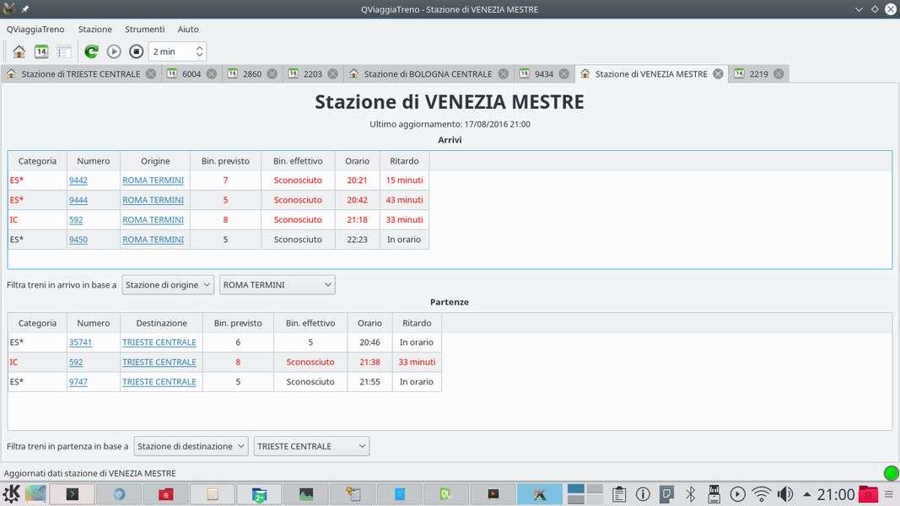Start automatic updates with the play button
Screen dimensions: 900x506
(x=114, y=51)
